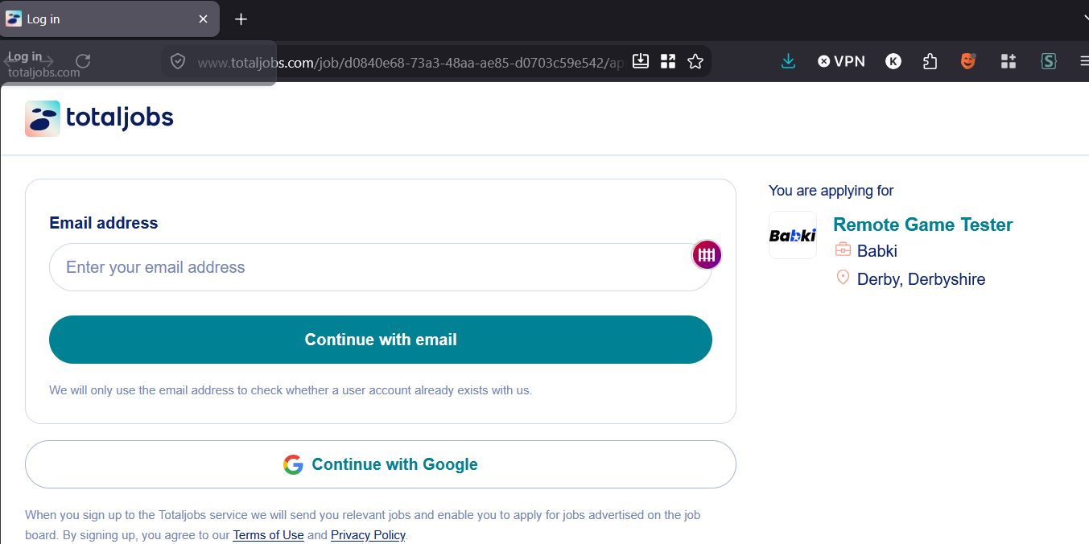Click Continue with Google button

click(x=381, y=464)
